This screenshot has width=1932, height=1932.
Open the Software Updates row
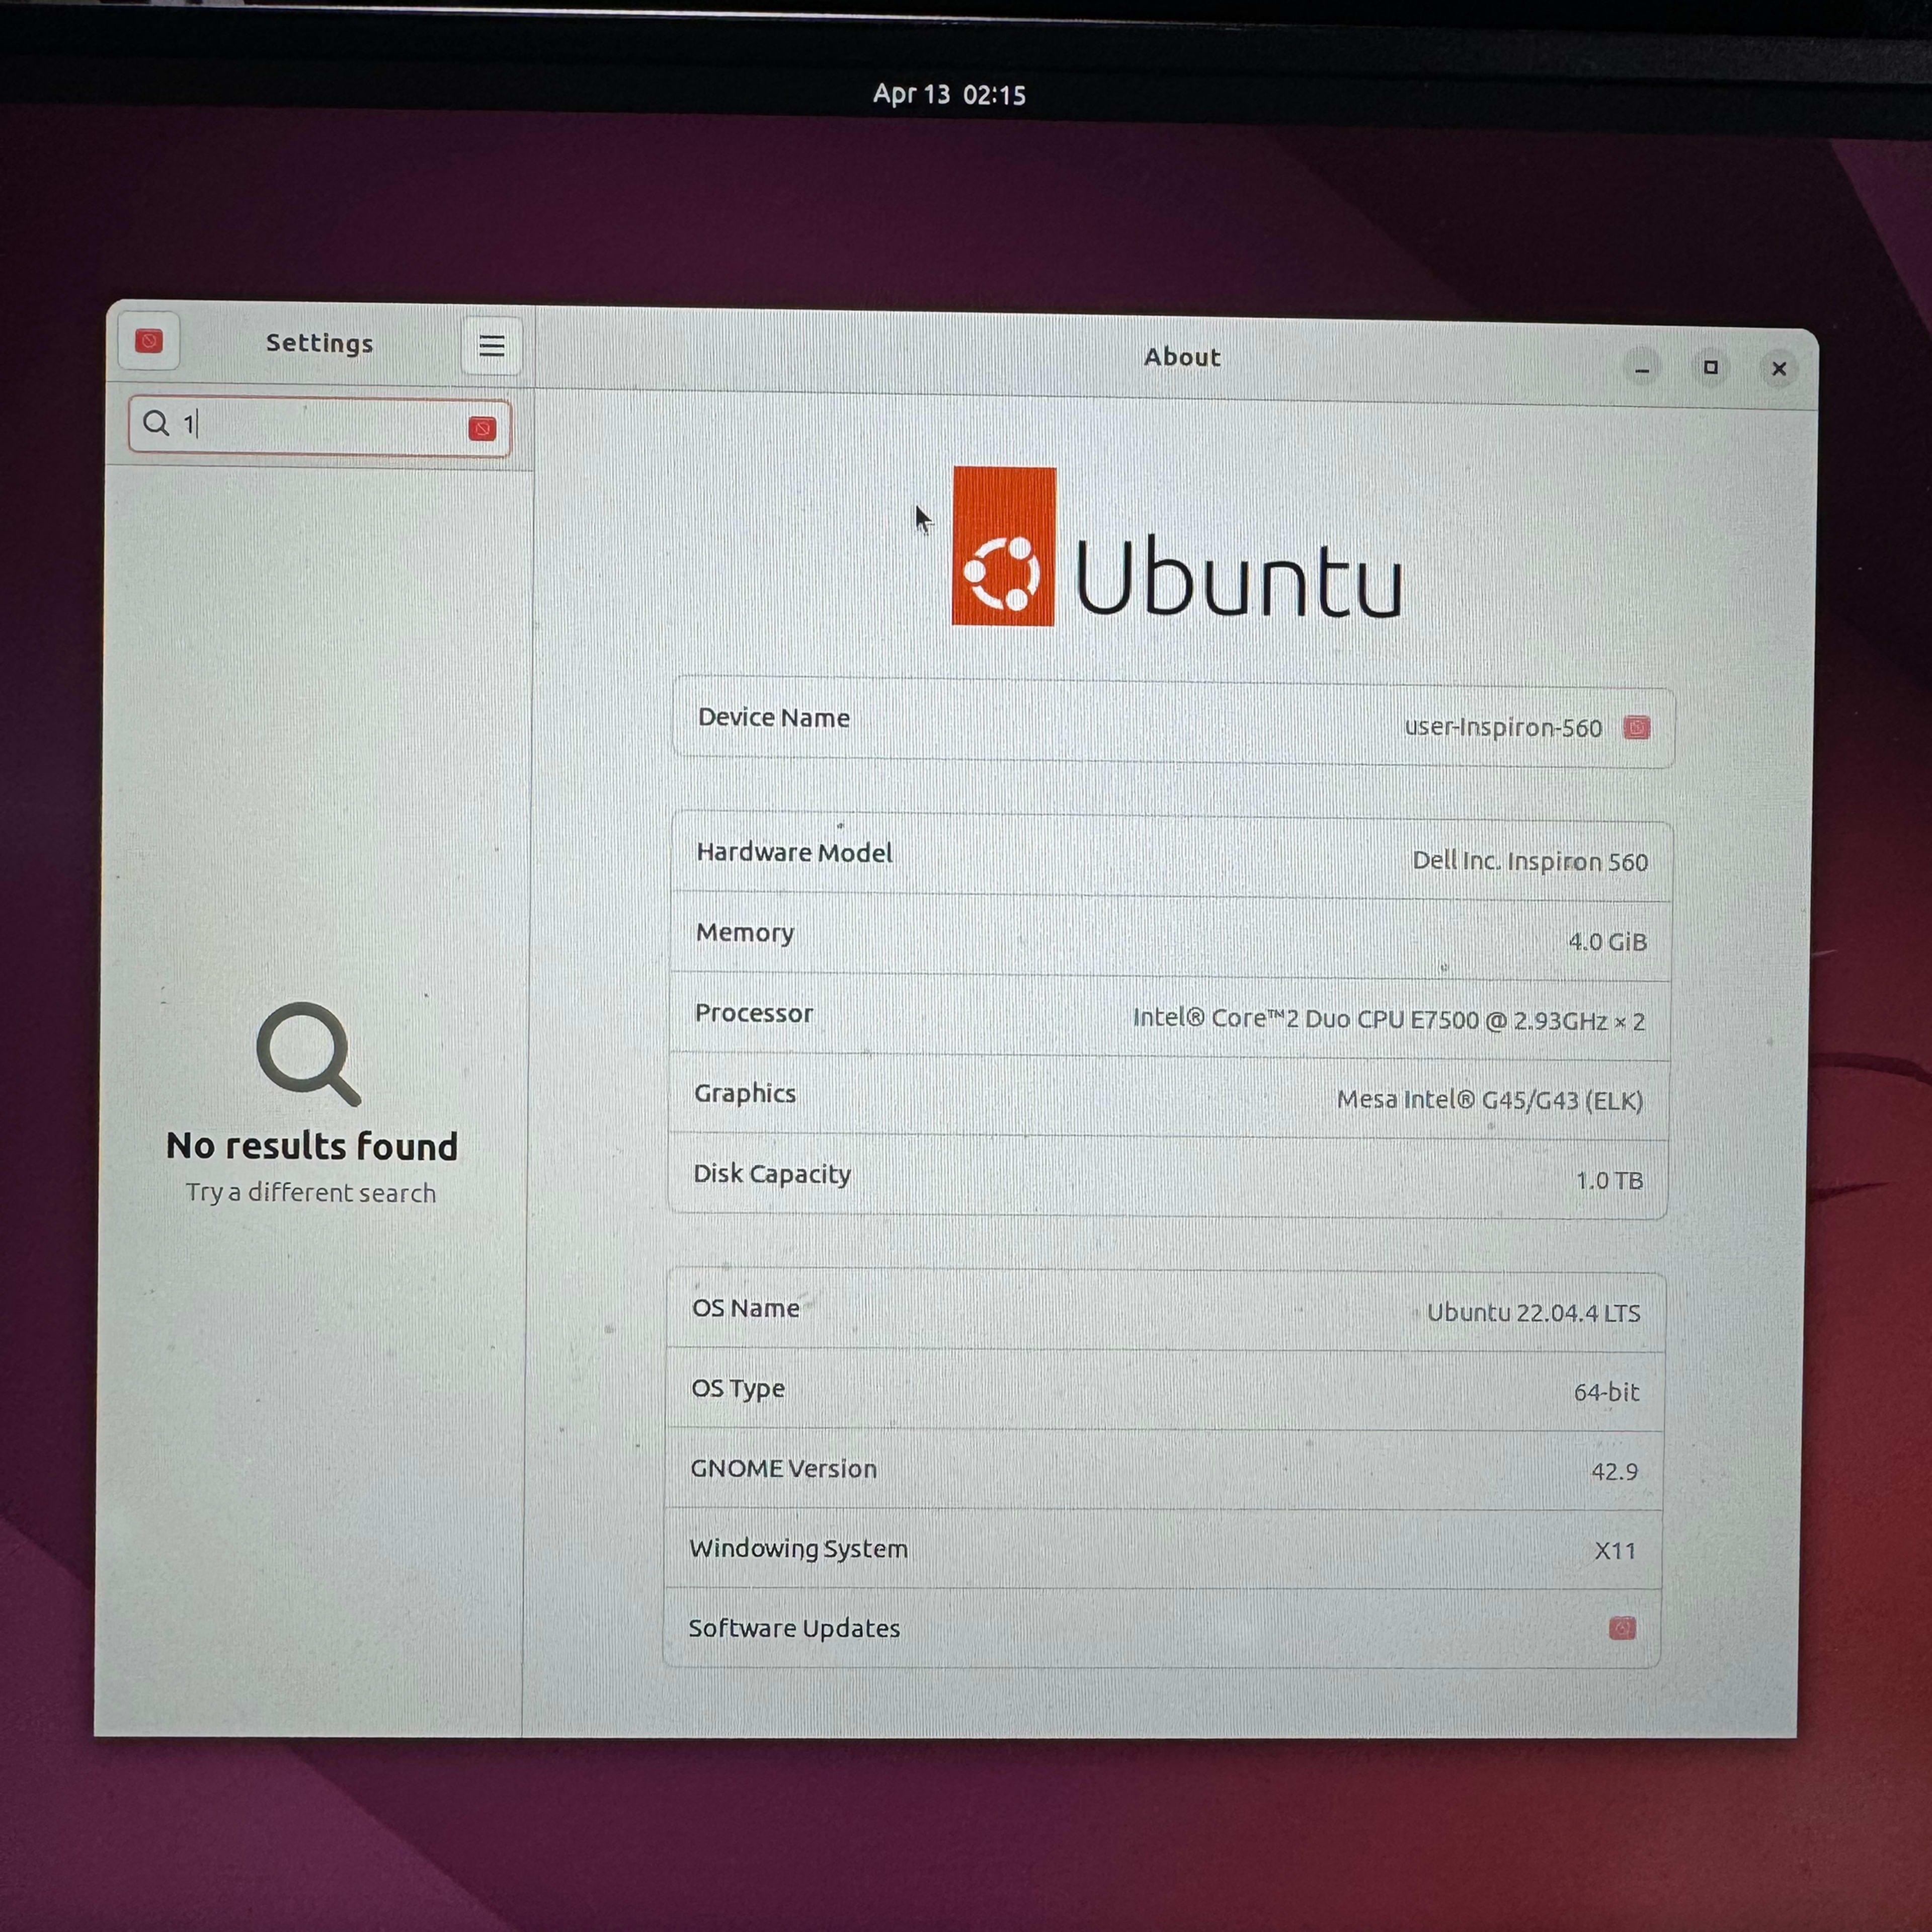pos(1162,1628)
